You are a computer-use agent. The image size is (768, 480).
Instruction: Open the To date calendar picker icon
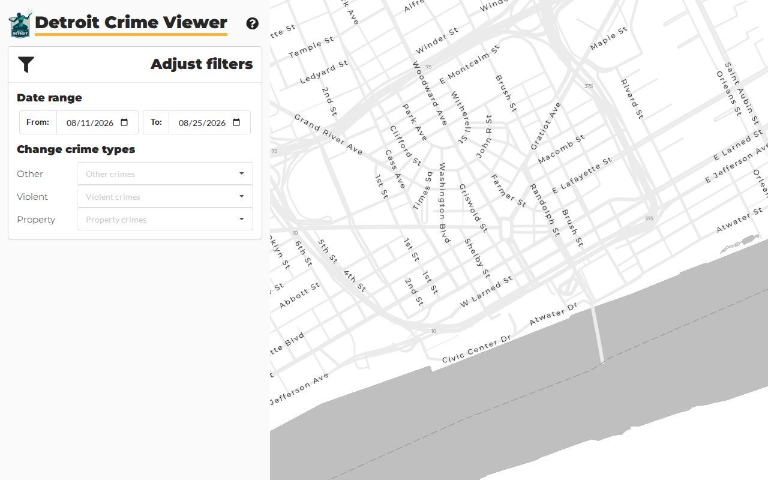click(236, 122)
